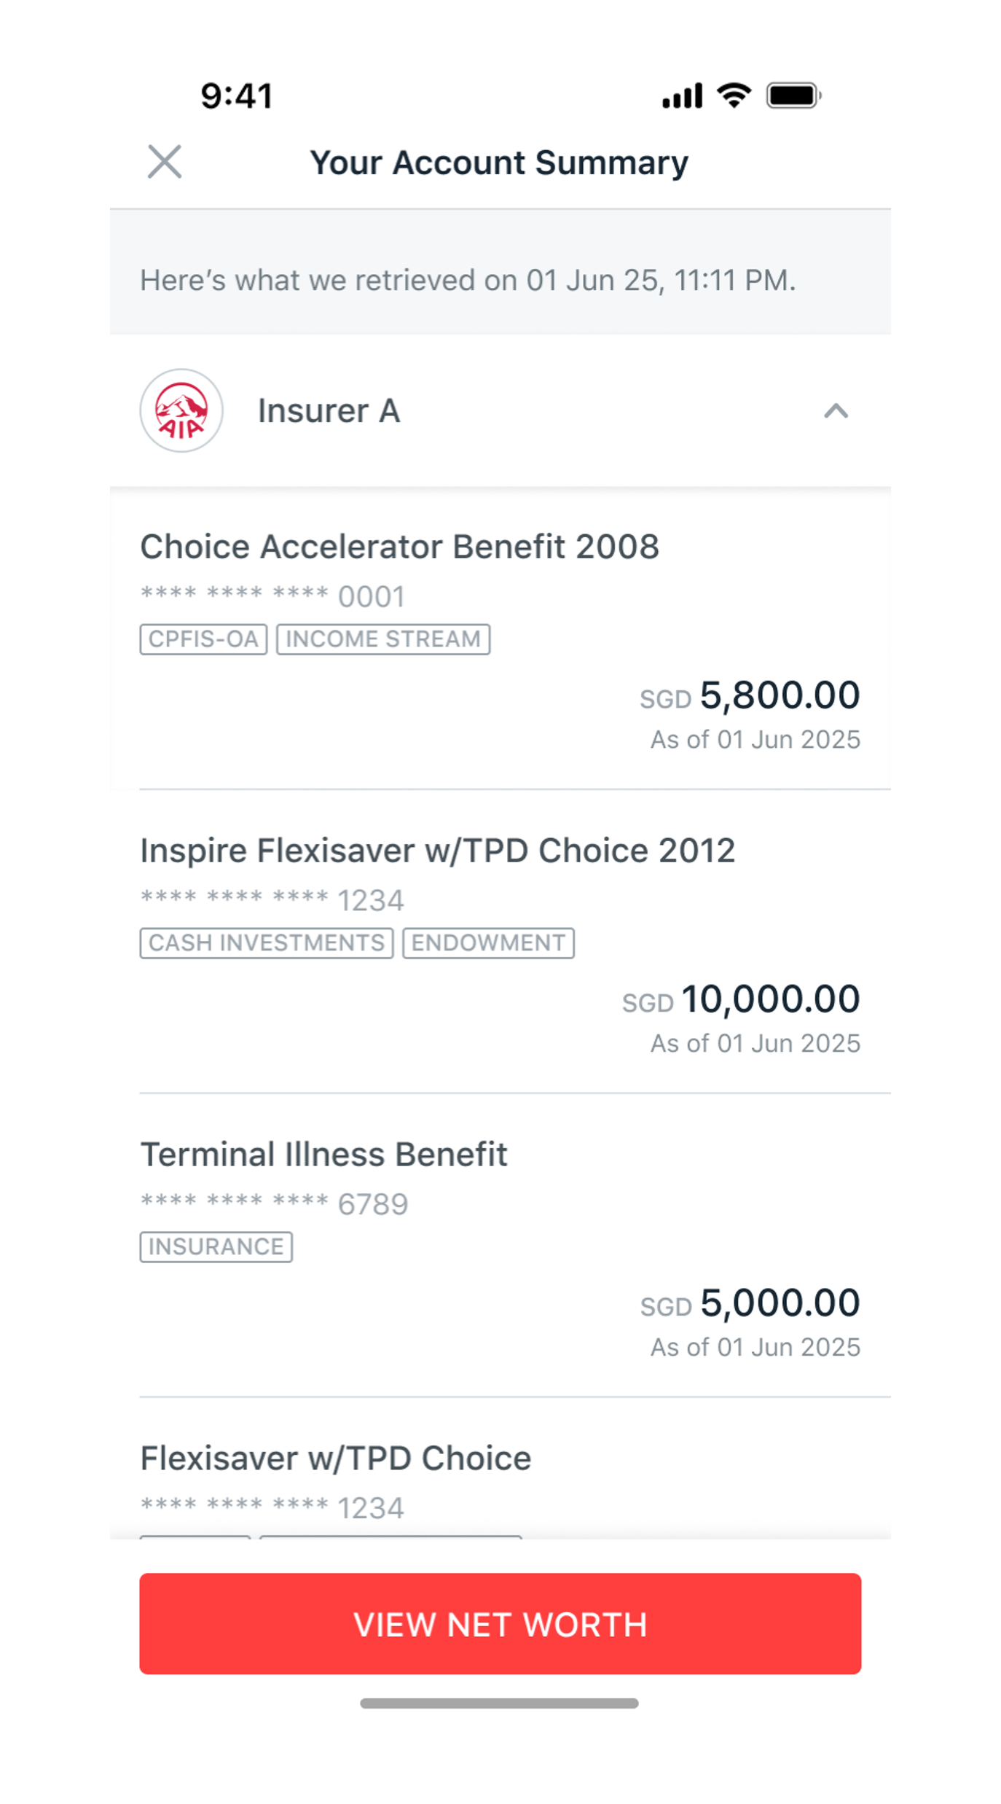1001x1804 pixels.
Task: Select the Terminal Illness Benefit policy
Action: (323, 1155)
